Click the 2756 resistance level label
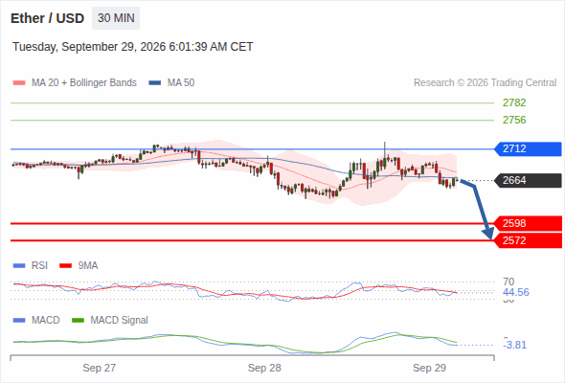 click(514, 120)
